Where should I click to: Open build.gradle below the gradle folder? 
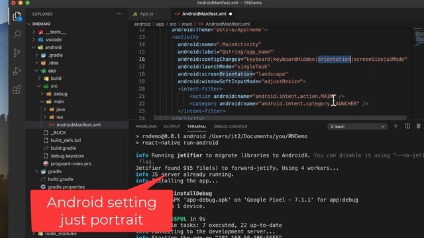pos(60,179)
